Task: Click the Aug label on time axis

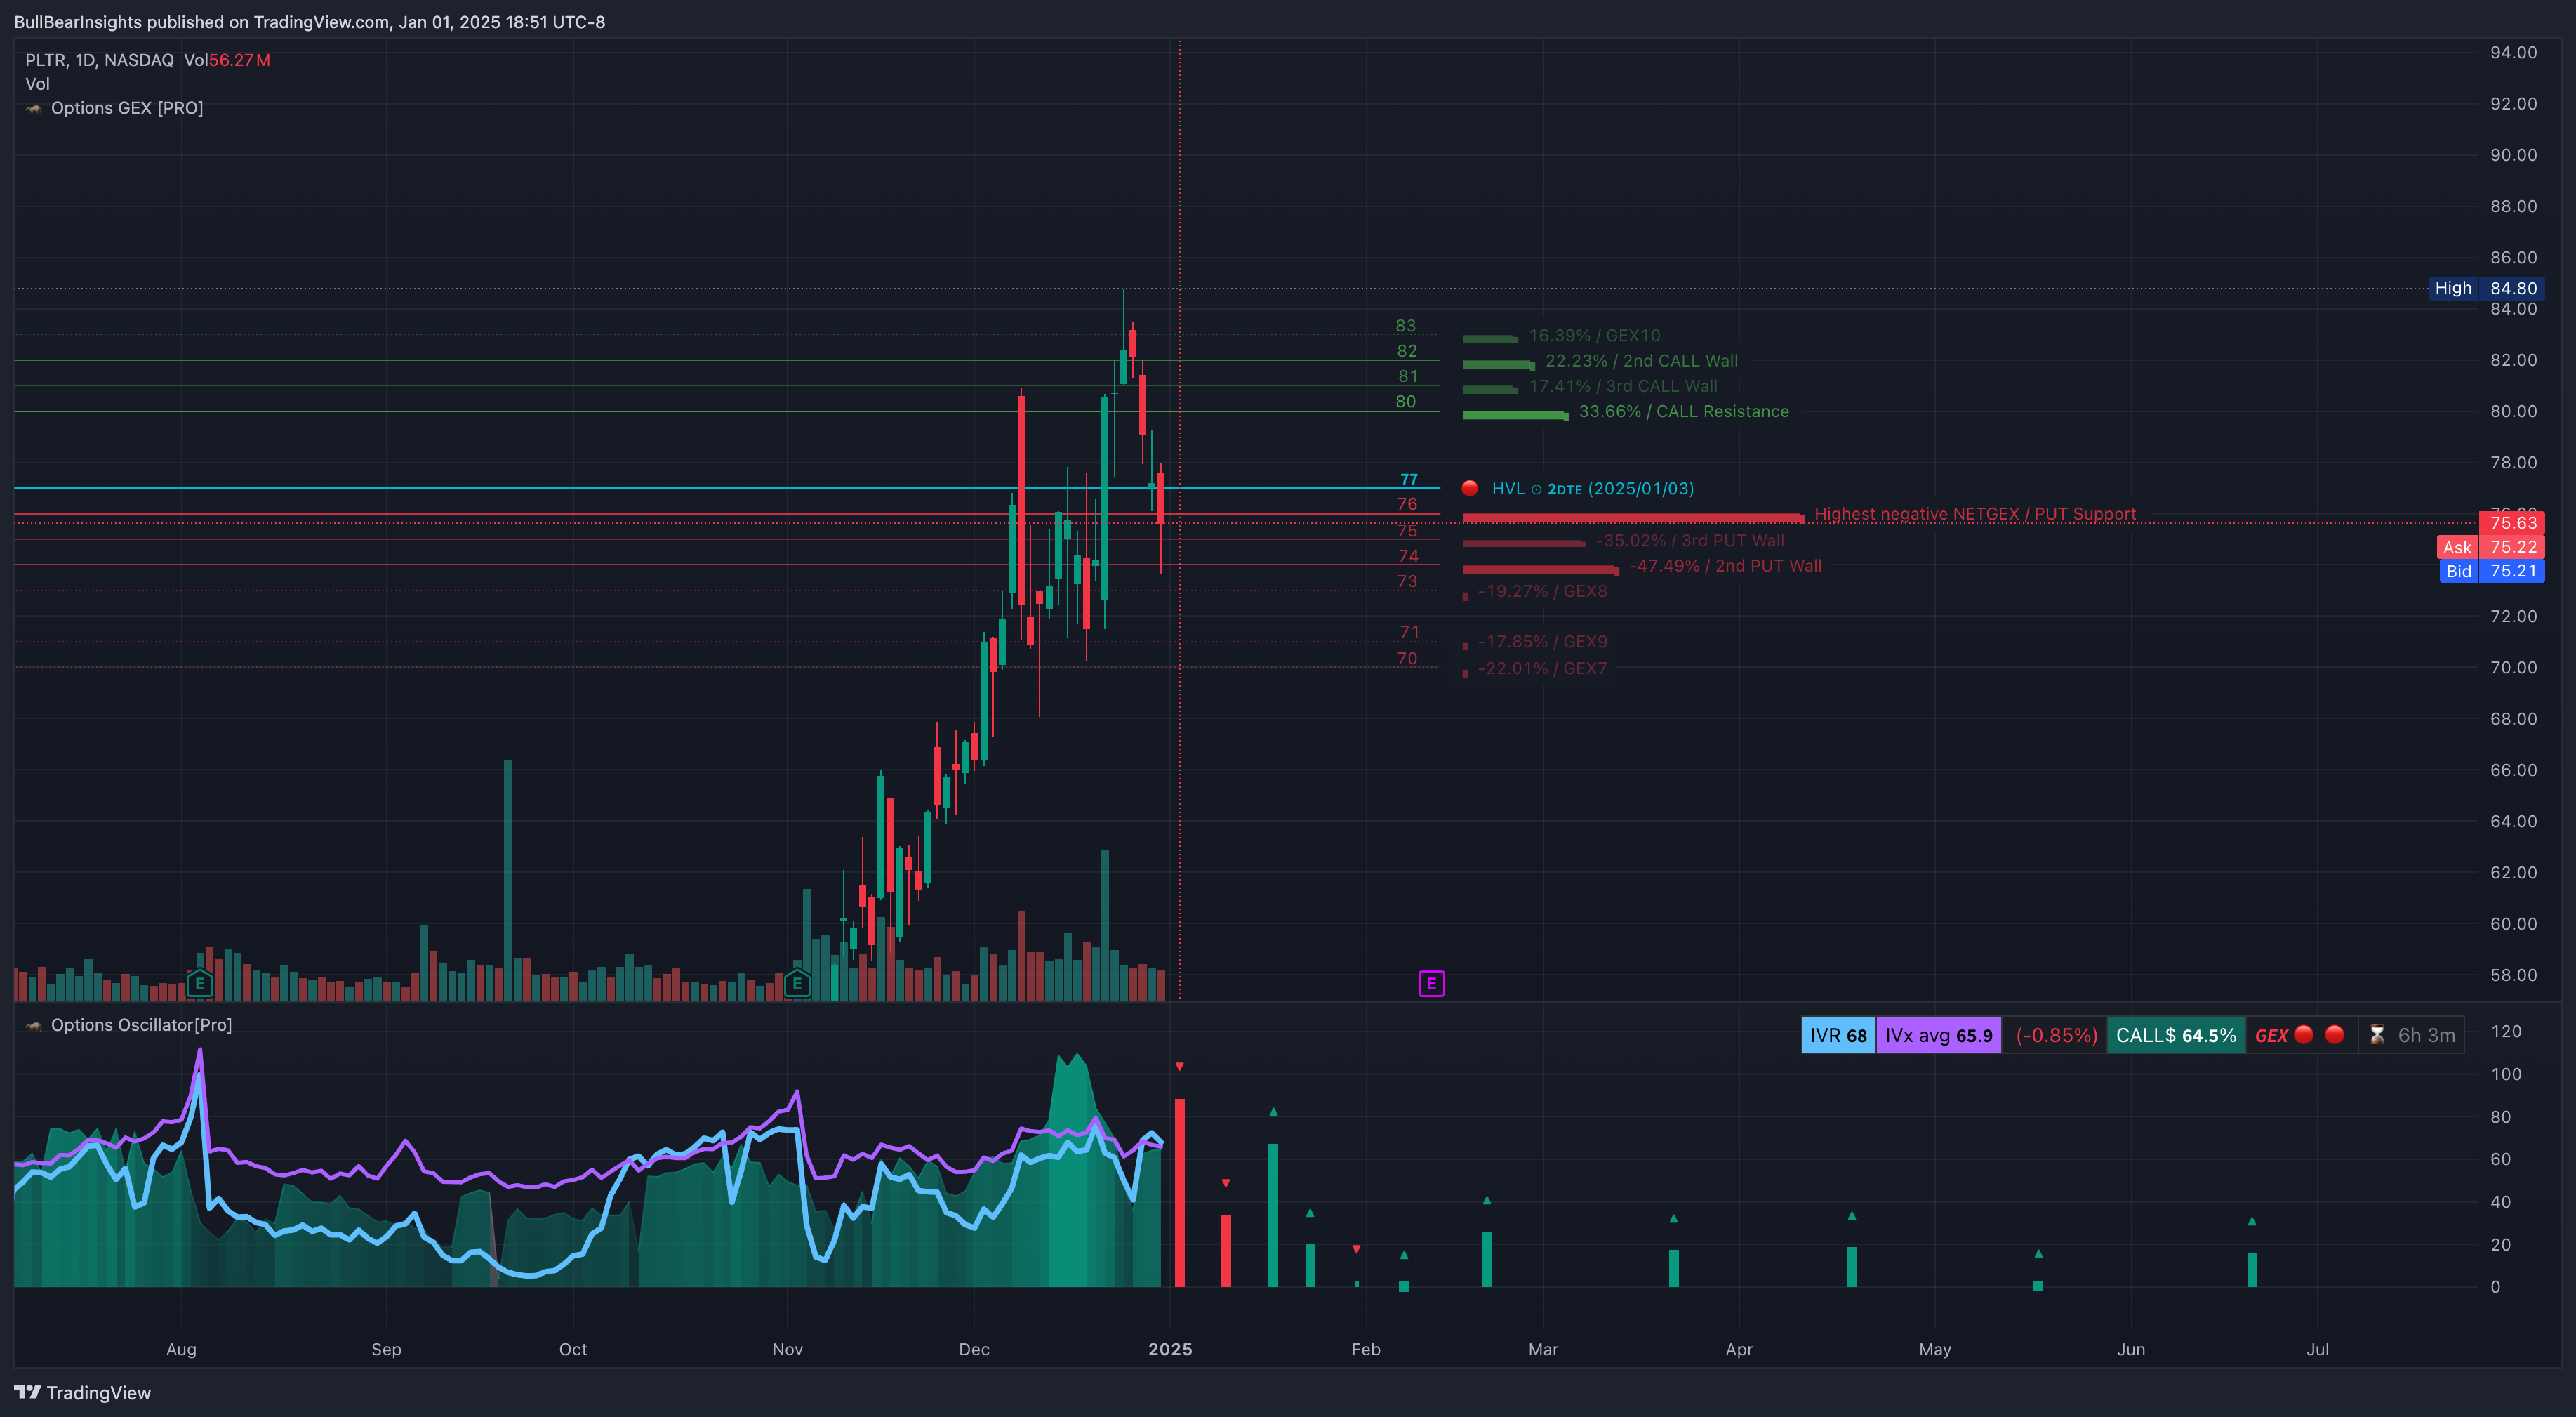Action: (181, 1349)
